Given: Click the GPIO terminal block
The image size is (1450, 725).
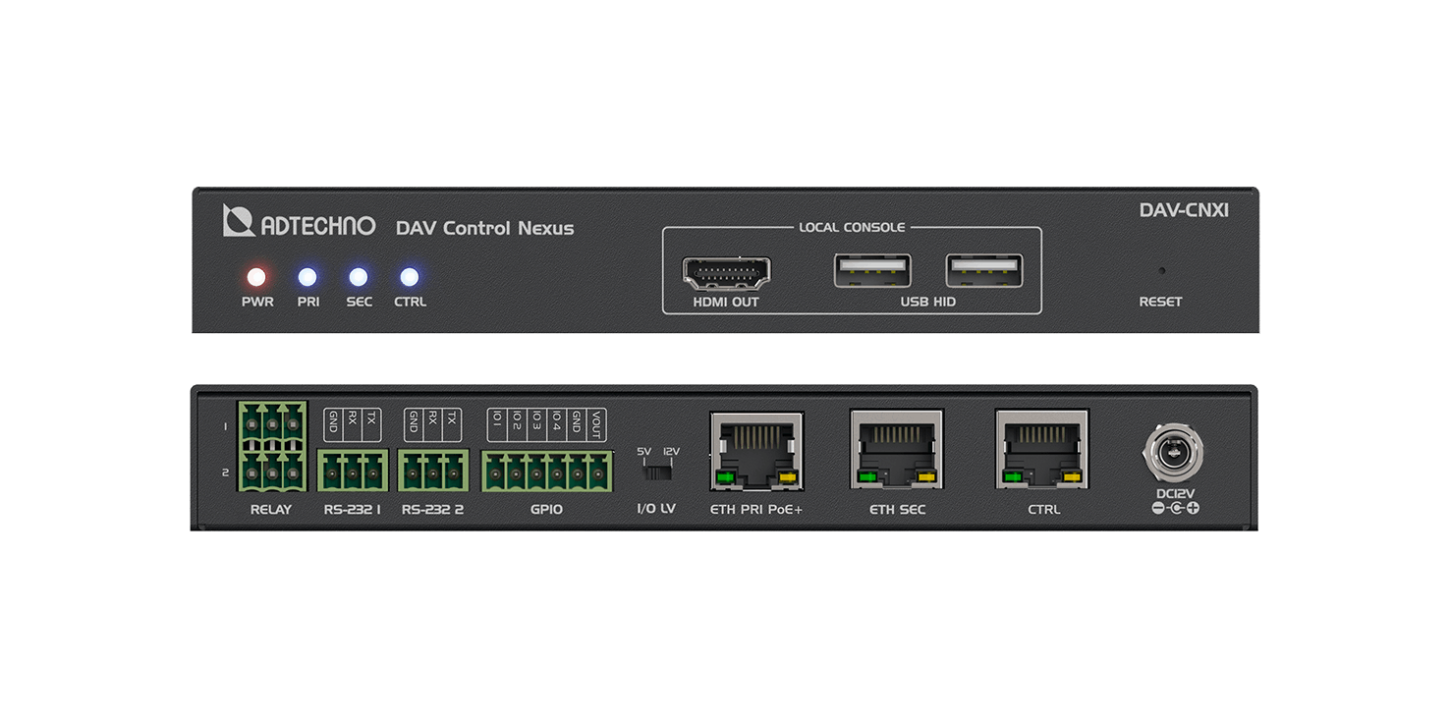Looking at the screenshot, I should tap(546, 469).
